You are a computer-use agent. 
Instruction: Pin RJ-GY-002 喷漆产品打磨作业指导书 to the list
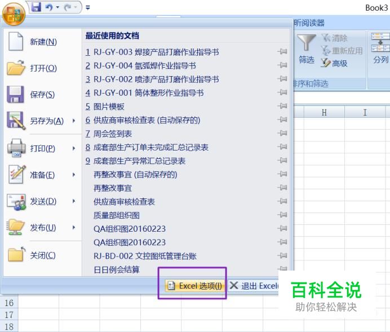pyautogui.click(x=282, y=79)
